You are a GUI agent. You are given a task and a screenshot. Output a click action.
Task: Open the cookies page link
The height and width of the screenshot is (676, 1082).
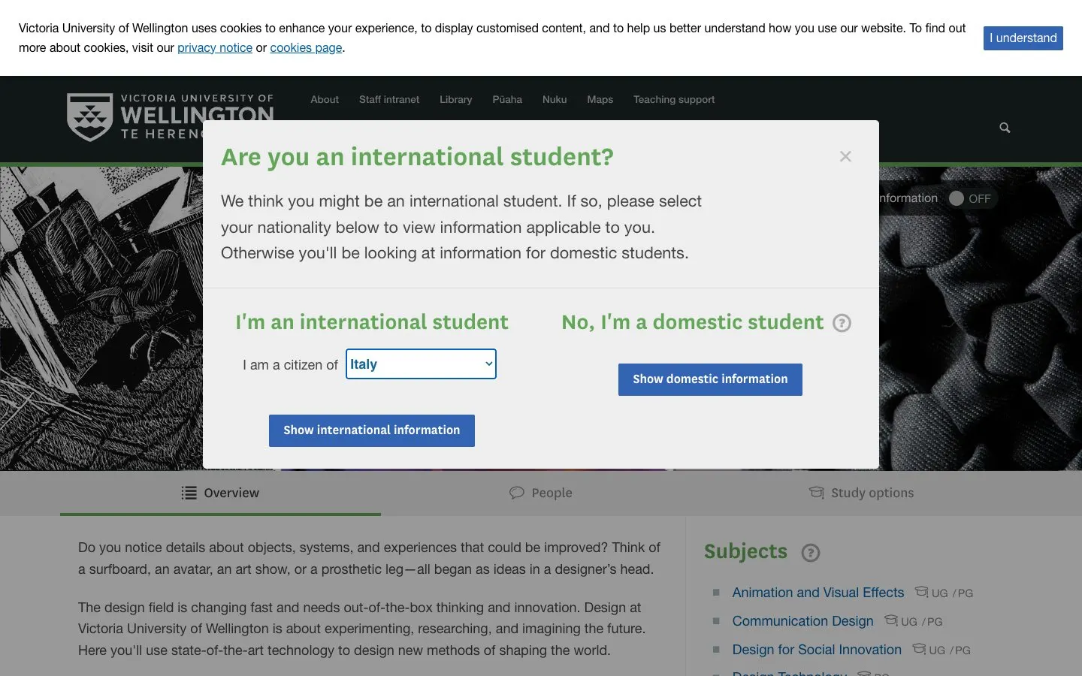pos(306,47)
